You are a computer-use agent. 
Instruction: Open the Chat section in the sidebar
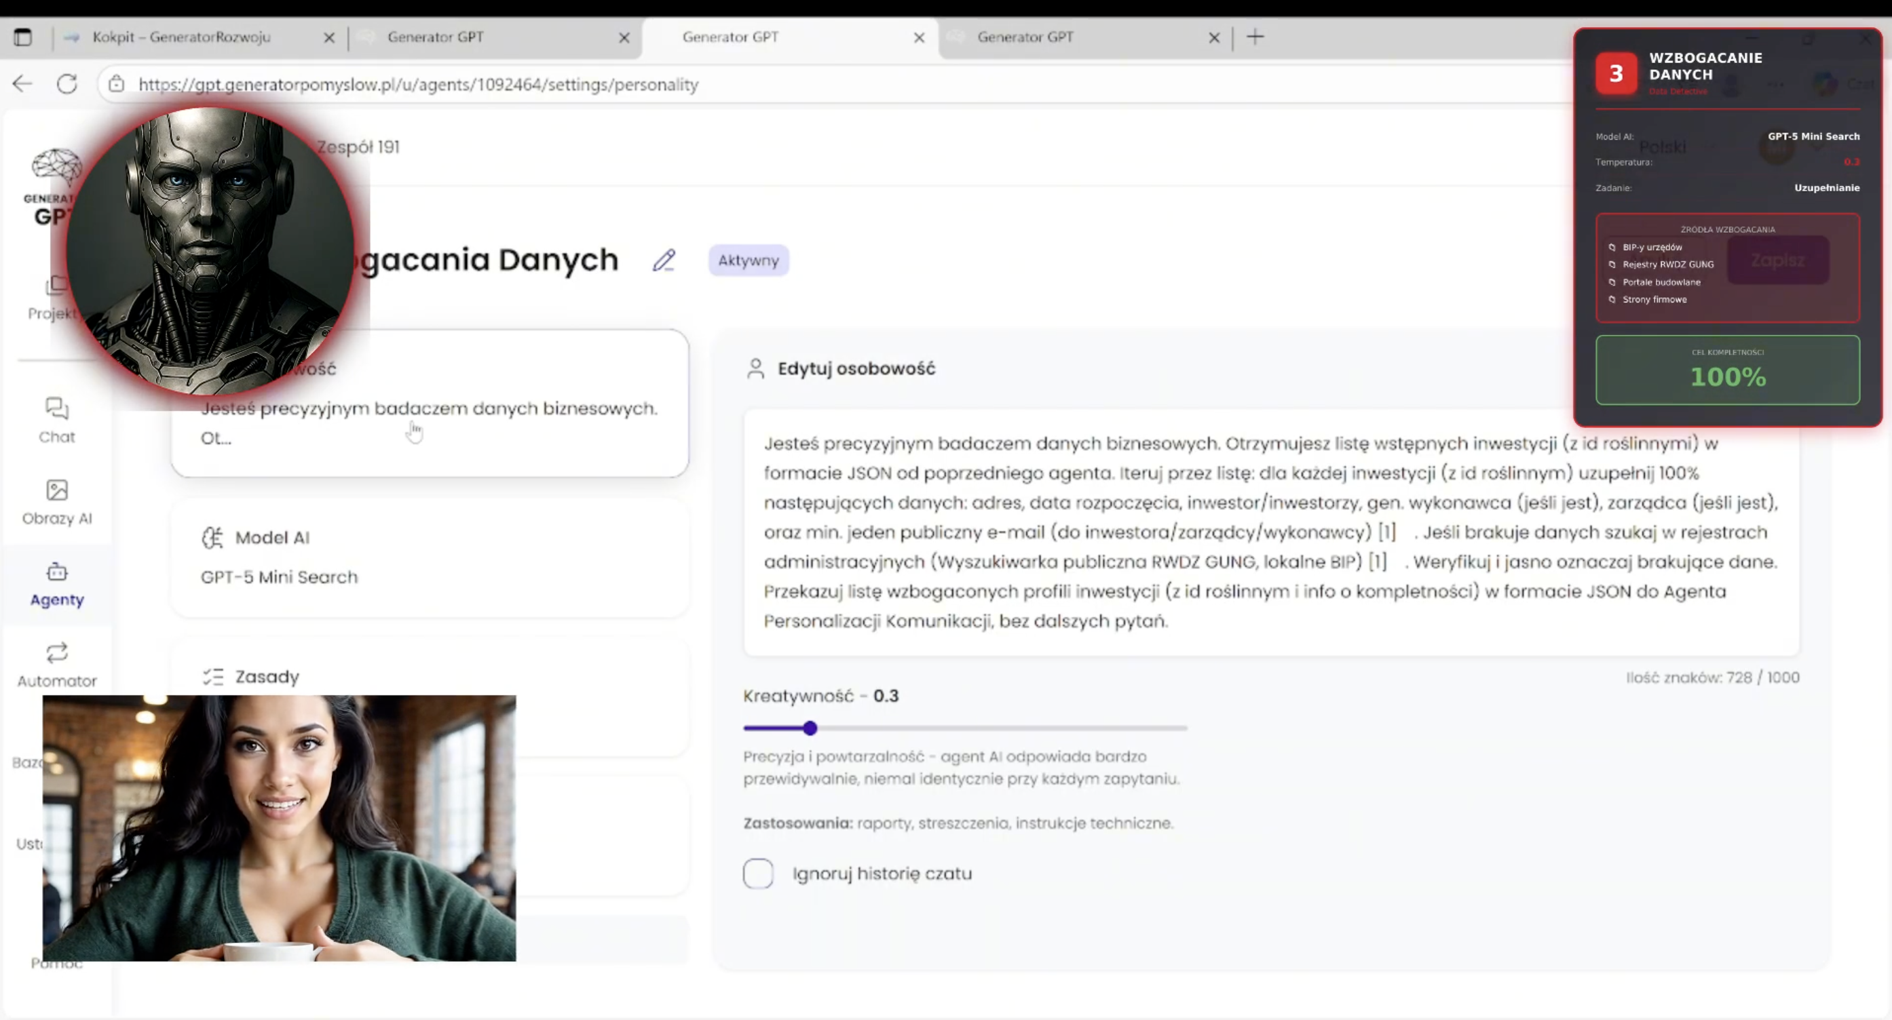coord(56,420)
